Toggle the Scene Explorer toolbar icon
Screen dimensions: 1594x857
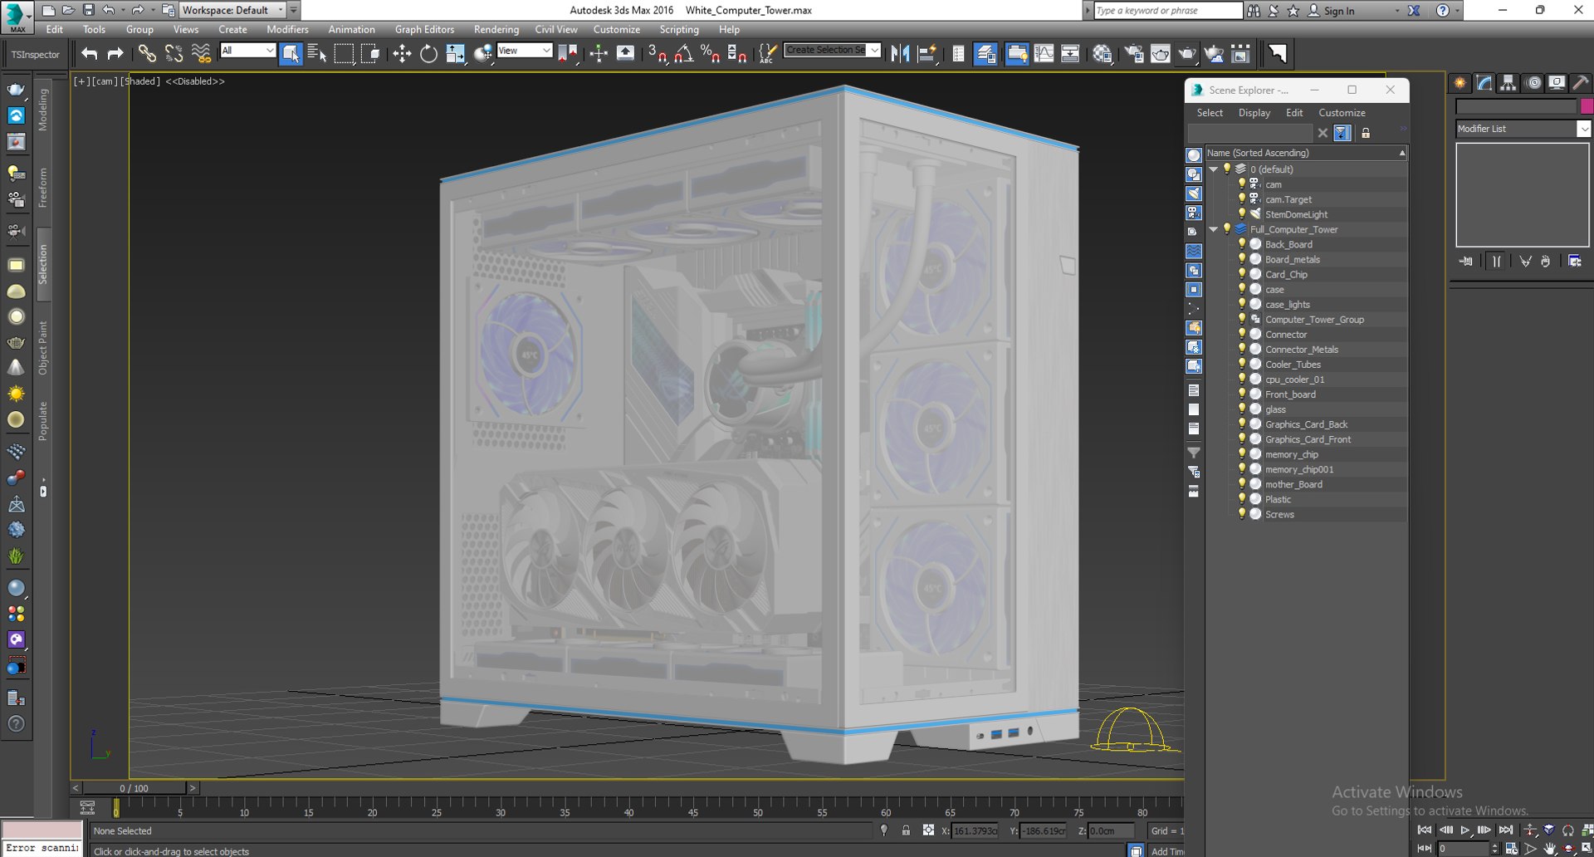(958, 54)
